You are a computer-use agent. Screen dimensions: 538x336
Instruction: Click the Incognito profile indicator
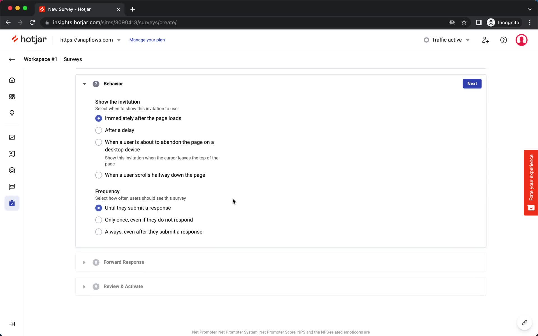coord(504,22)
